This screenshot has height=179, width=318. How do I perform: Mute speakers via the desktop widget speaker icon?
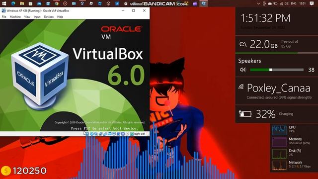tap(243, 70)
